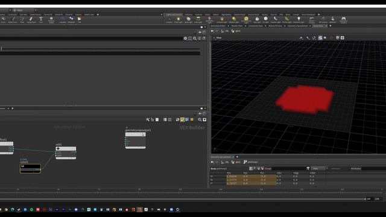Open the Animation Editor pane tab
This screenshot has width=386, height=217.
(218, 26)
